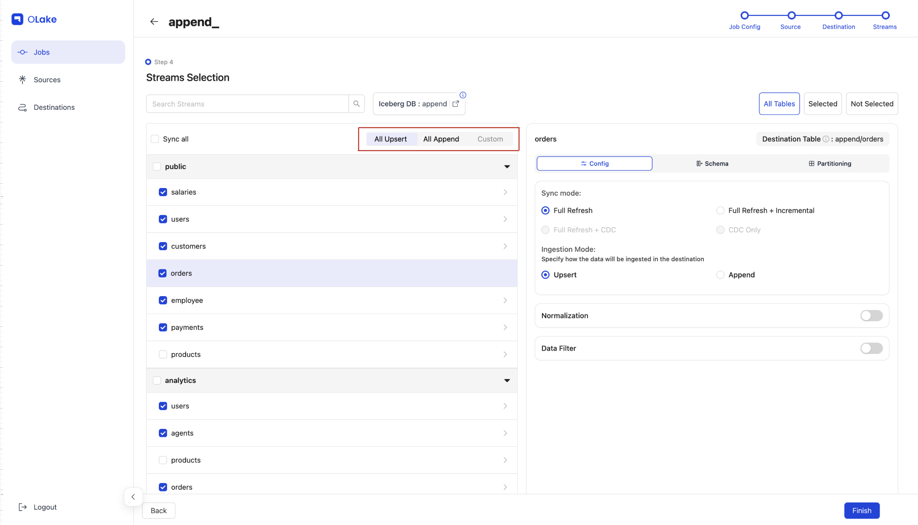Screen dimensions: 918x525
Task: Click the Finish button
Action: 861,511
